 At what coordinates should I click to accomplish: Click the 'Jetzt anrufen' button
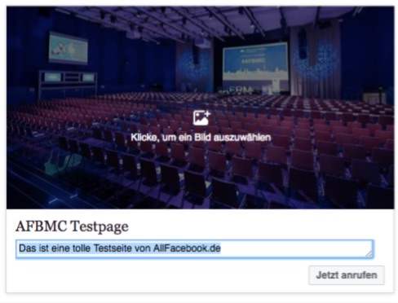[347, 275]
